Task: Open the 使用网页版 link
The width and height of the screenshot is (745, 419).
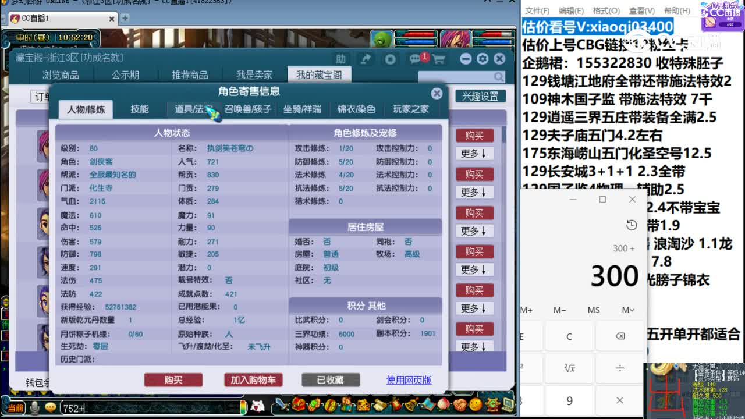Action: 409,380
